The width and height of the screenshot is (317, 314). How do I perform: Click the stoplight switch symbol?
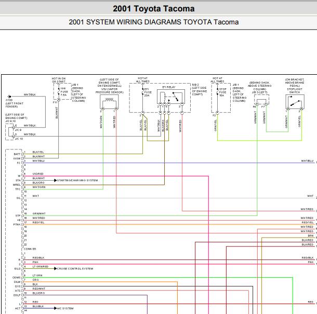295,102
